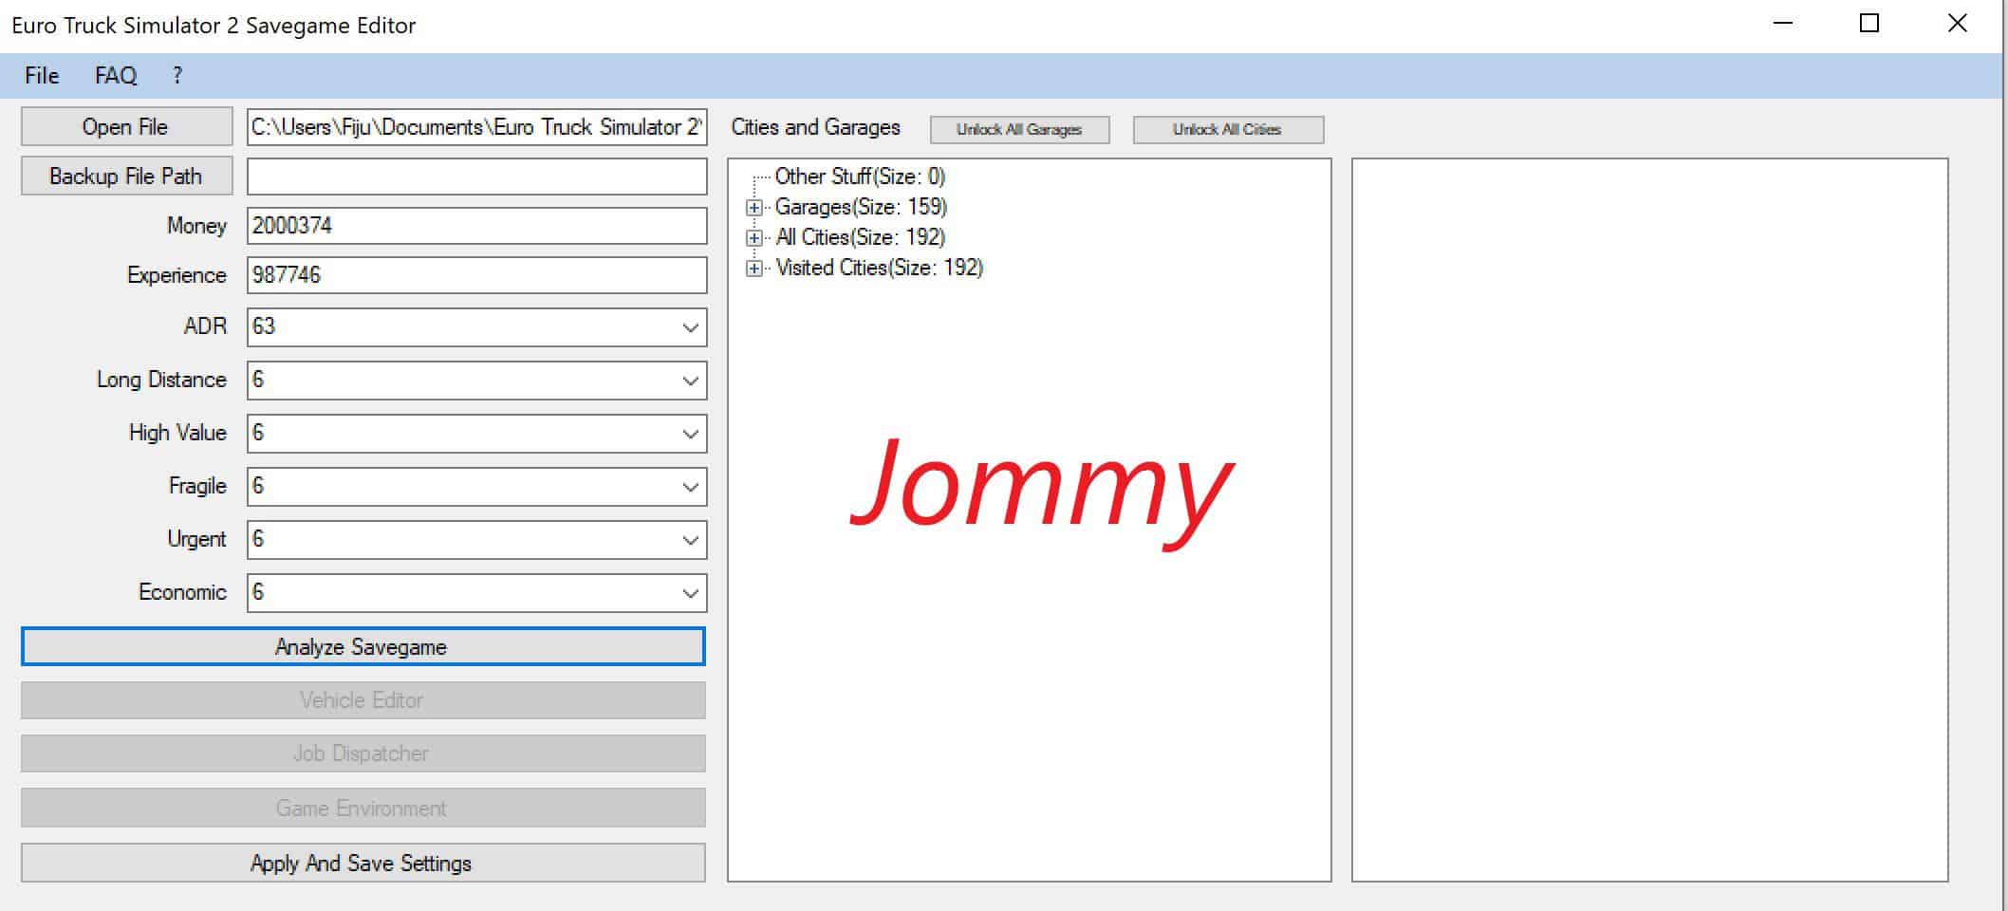Expand the Visited Cities tree node

pyautogui.click(x=754, y=269)
